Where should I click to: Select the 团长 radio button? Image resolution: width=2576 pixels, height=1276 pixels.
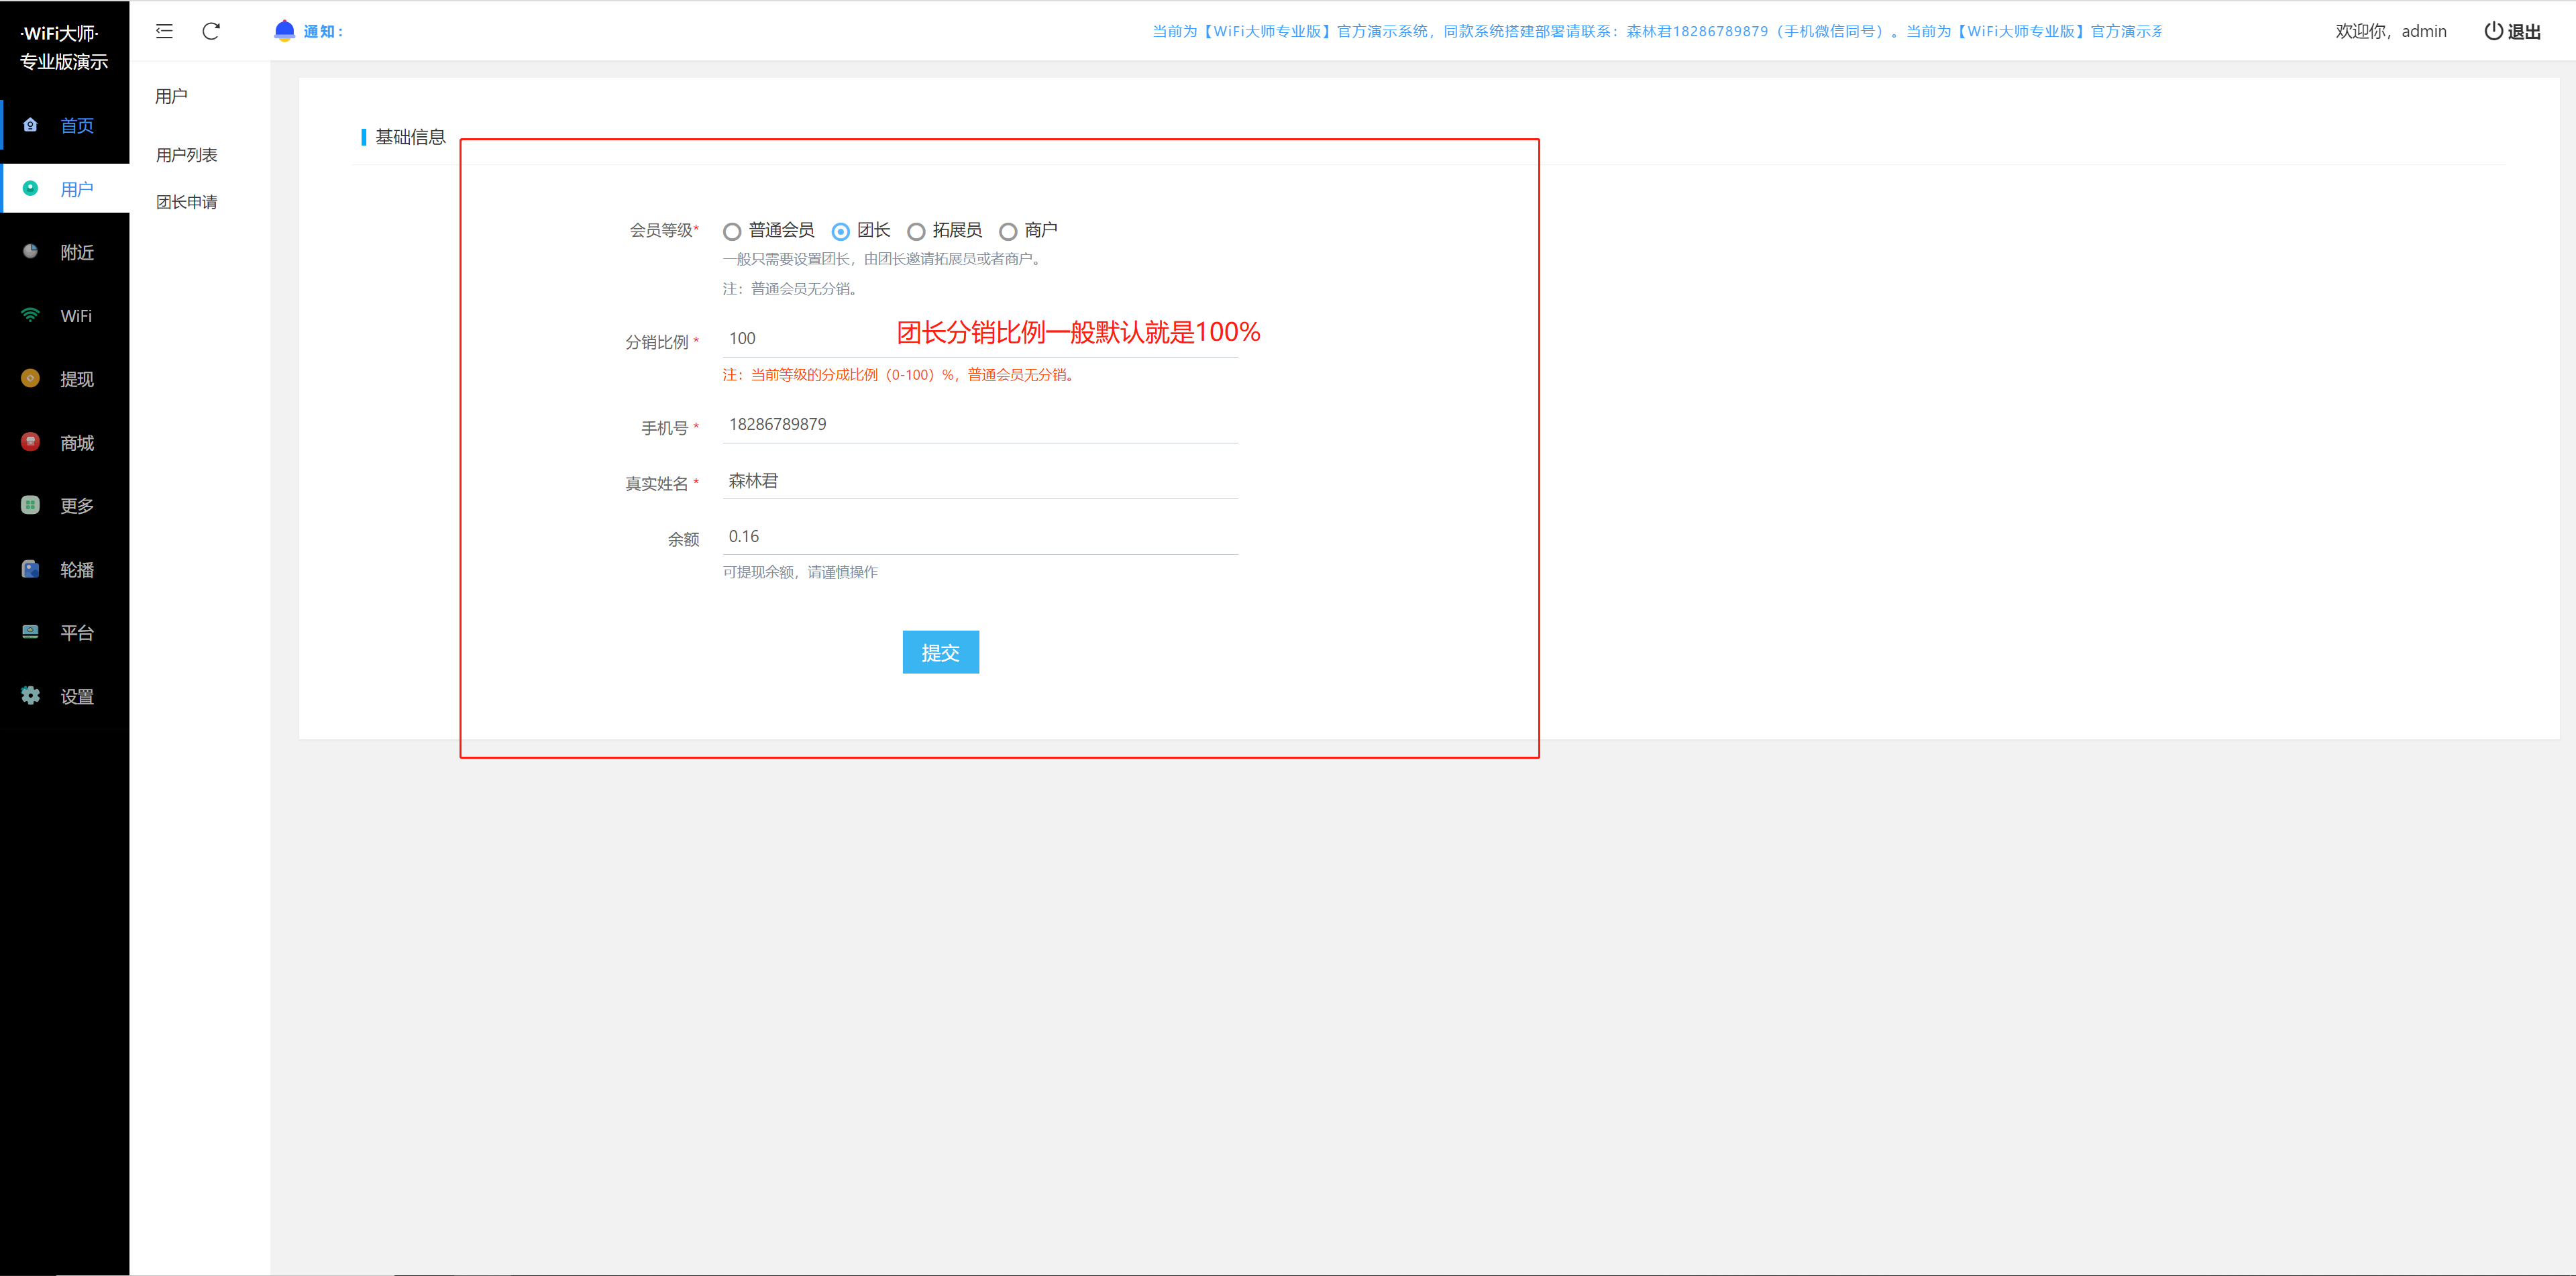click(x=840, y=232)
